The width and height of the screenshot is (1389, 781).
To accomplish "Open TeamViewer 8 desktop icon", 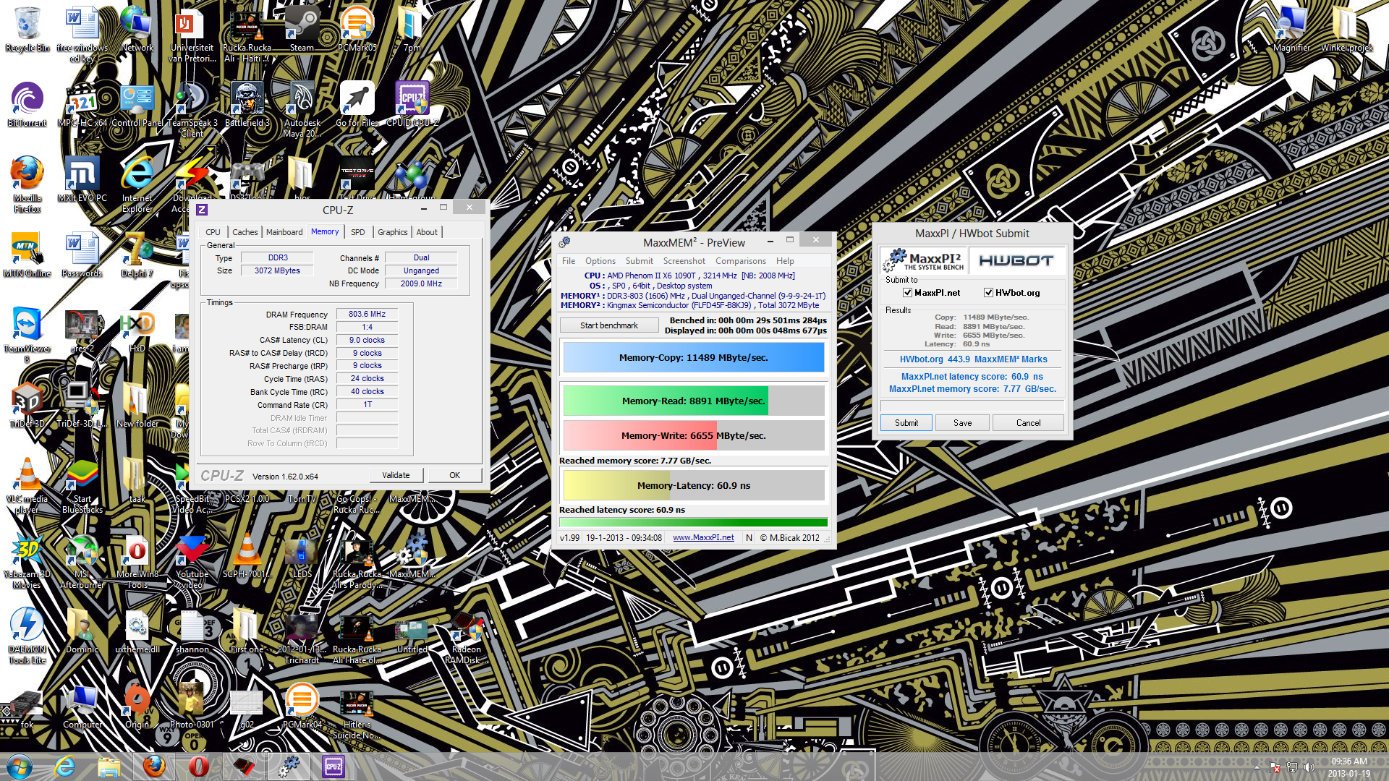I will 27,334.
